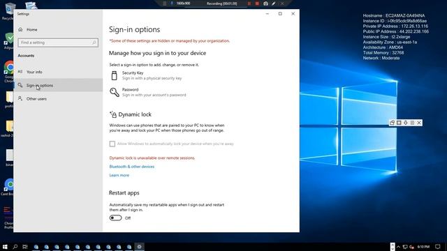
Task: Click the Hostname line on the desktop
Action: (x=394, y=15)
